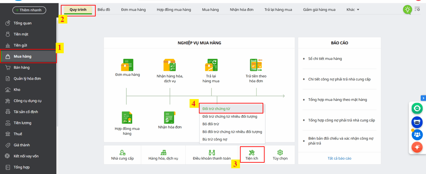Click the Đơn mua hàng workflow icon

pyautogui.click(x=127, y=65)
